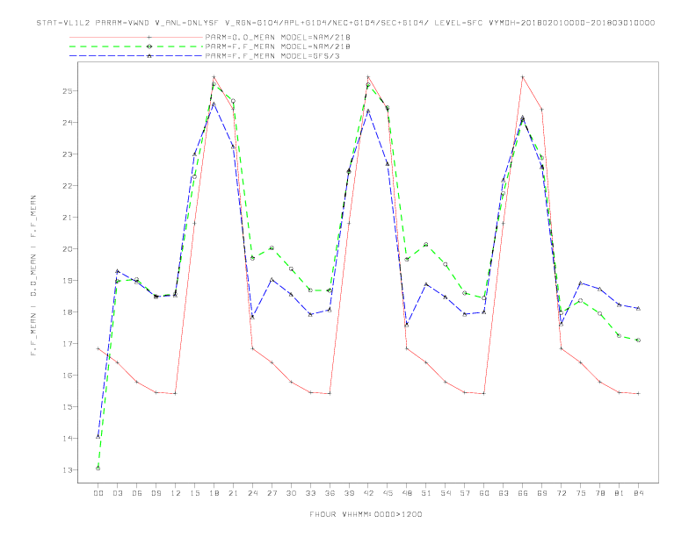696x537 pixels.
Task: Click x-axis forecast hour label 51
Action: point(426,493)
